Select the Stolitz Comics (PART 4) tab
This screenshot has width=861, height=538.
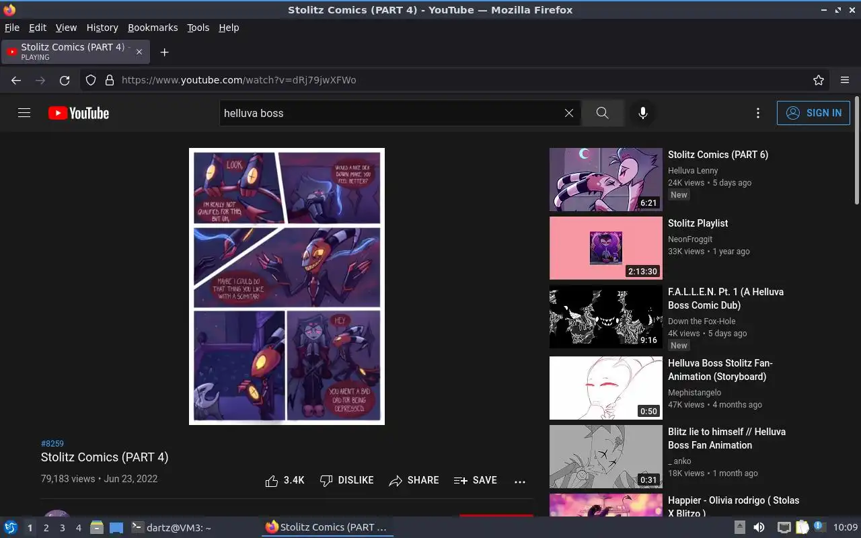click(x=75, y=52)
